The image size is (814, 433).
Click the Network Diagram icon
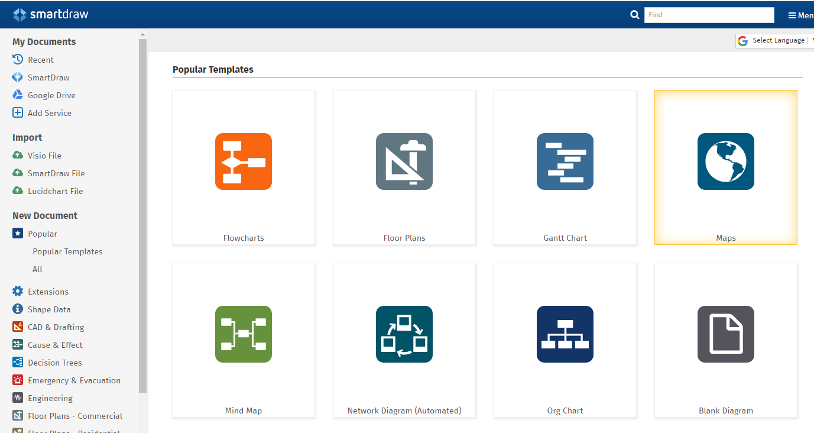404,334
